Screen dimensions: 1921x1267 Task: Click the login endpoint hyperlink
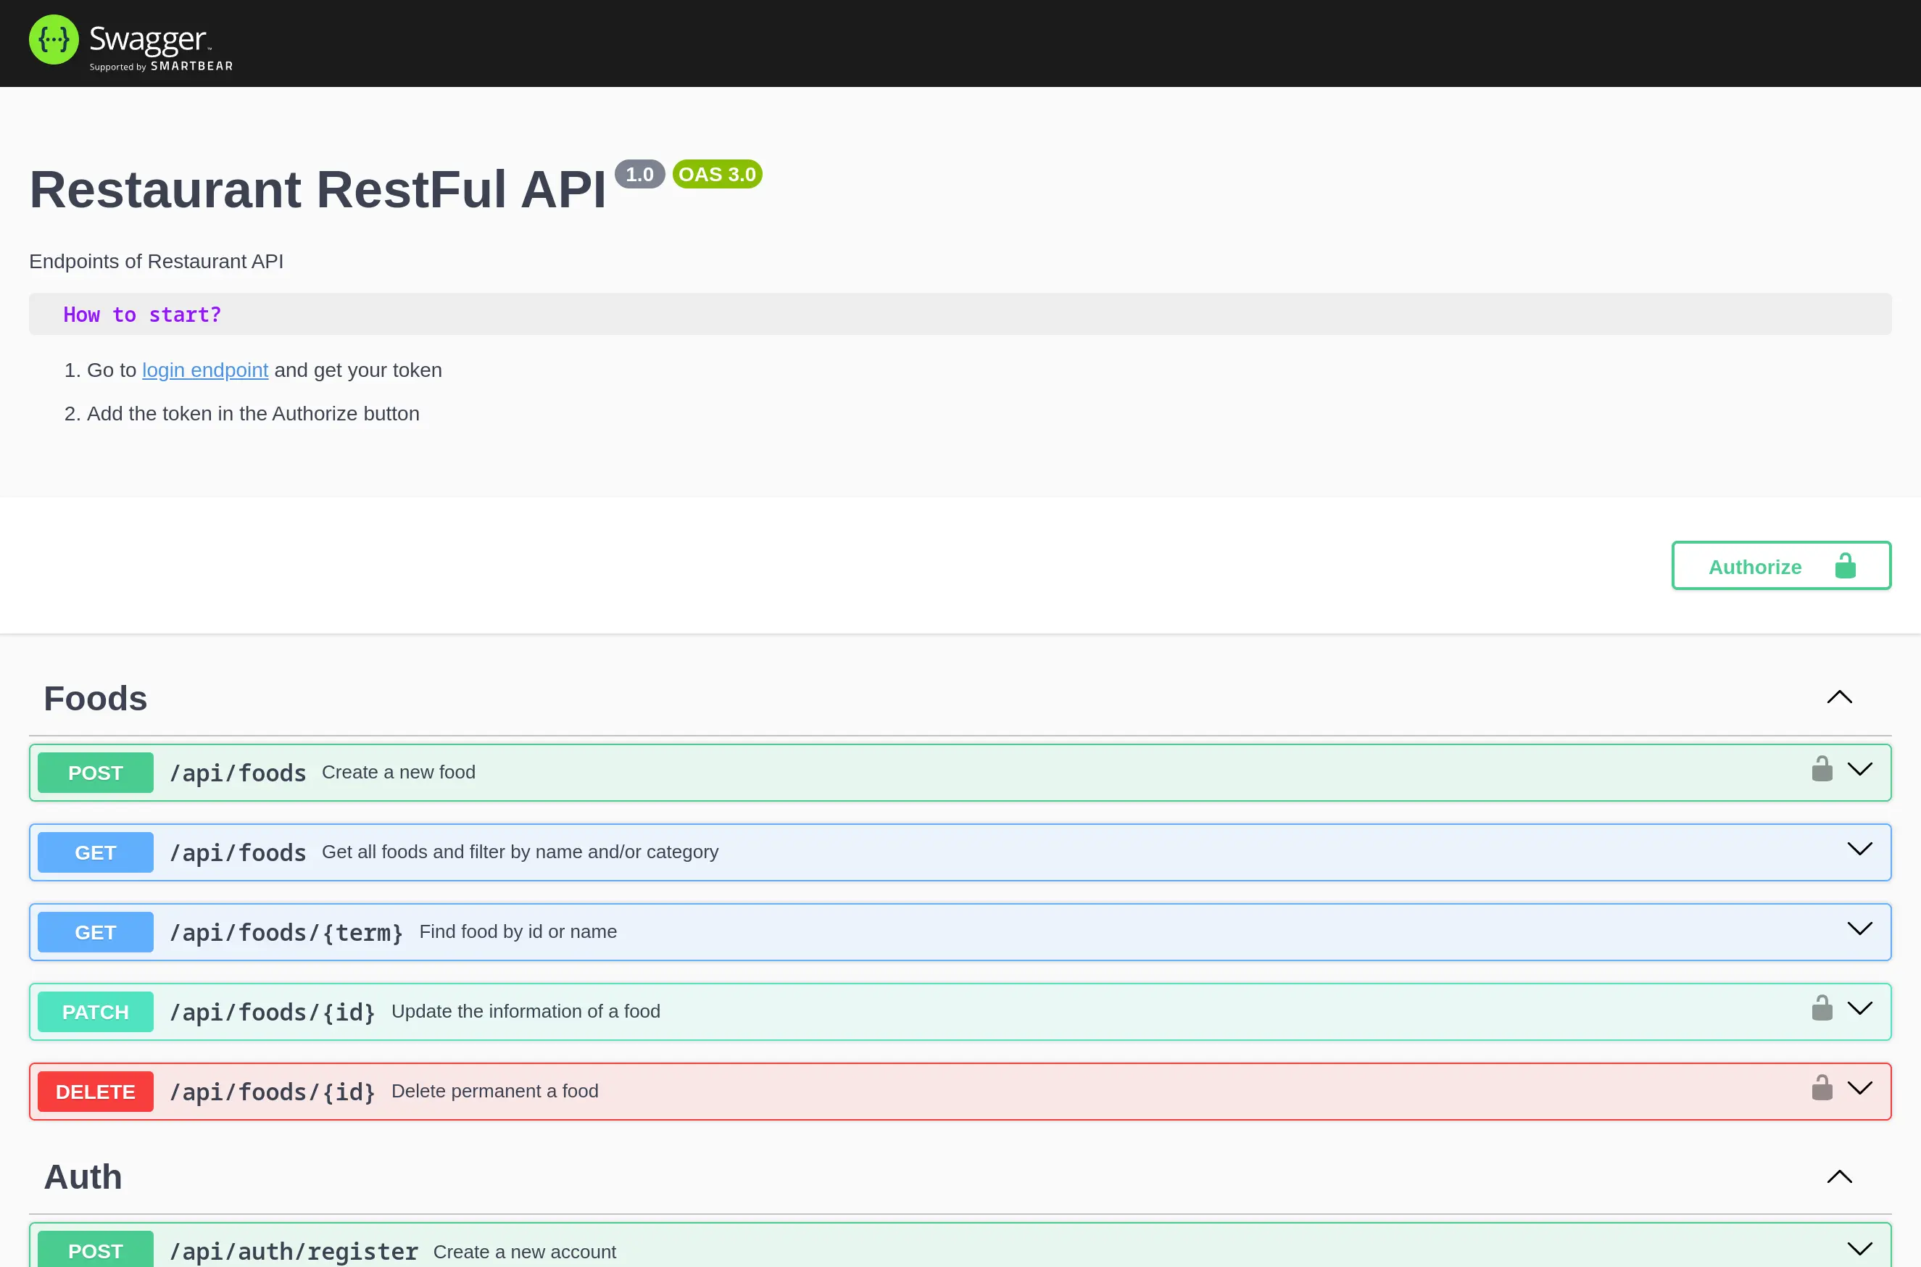(204, 370)
